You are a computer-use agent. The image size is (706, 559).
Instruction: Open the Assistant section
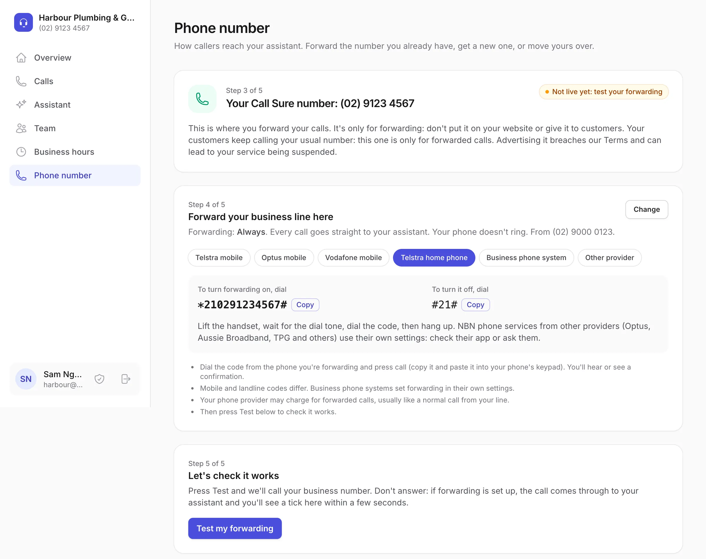coord(75,105)
